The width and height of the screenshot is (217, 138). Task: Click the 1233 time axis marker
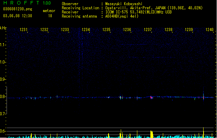coord(65,30)
